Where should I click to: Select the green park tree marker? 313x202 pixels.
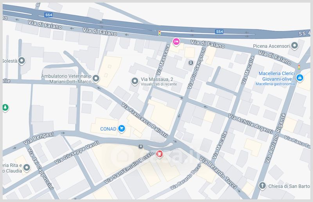coord(5,107)
